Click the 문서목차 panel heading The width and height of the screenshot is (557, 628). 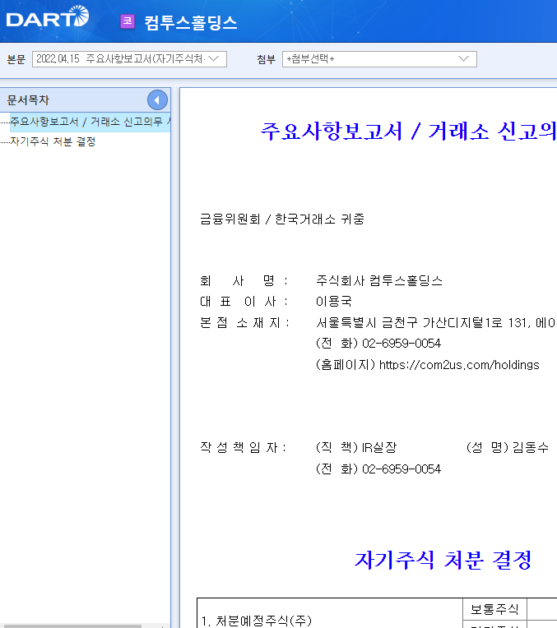[x=28, y=100]
